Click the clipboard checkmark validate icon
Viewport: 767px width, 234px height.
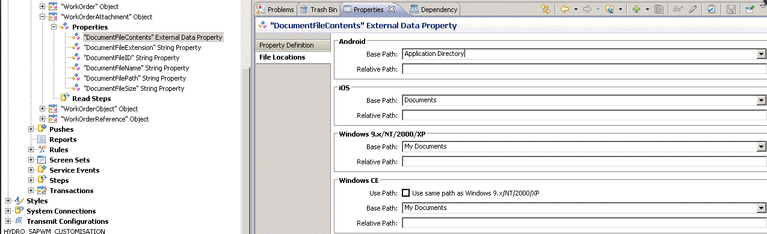pyautogui.click(x=711, y=9)
